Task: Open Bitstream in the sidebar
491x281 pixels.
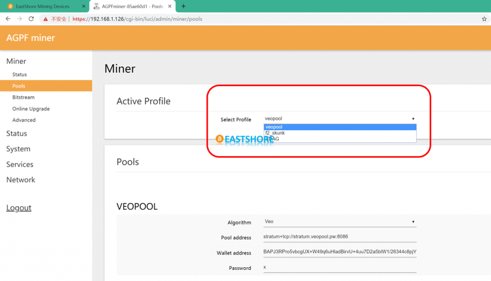Action: point(23,97)
